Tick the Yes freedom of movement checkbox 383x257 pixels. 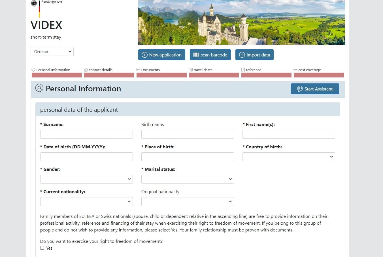(42, 248)
